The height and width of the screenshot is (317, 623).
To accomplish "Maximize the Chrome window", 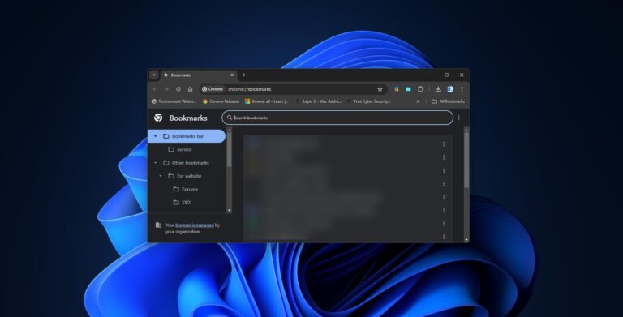I will coord(447,75).
